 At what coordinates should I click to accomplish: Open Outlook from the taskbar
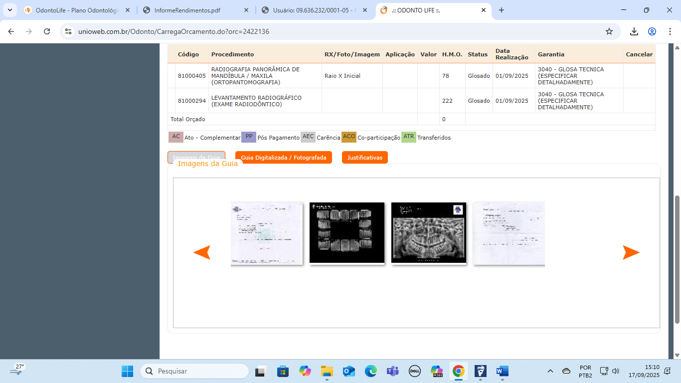[348, 371]
